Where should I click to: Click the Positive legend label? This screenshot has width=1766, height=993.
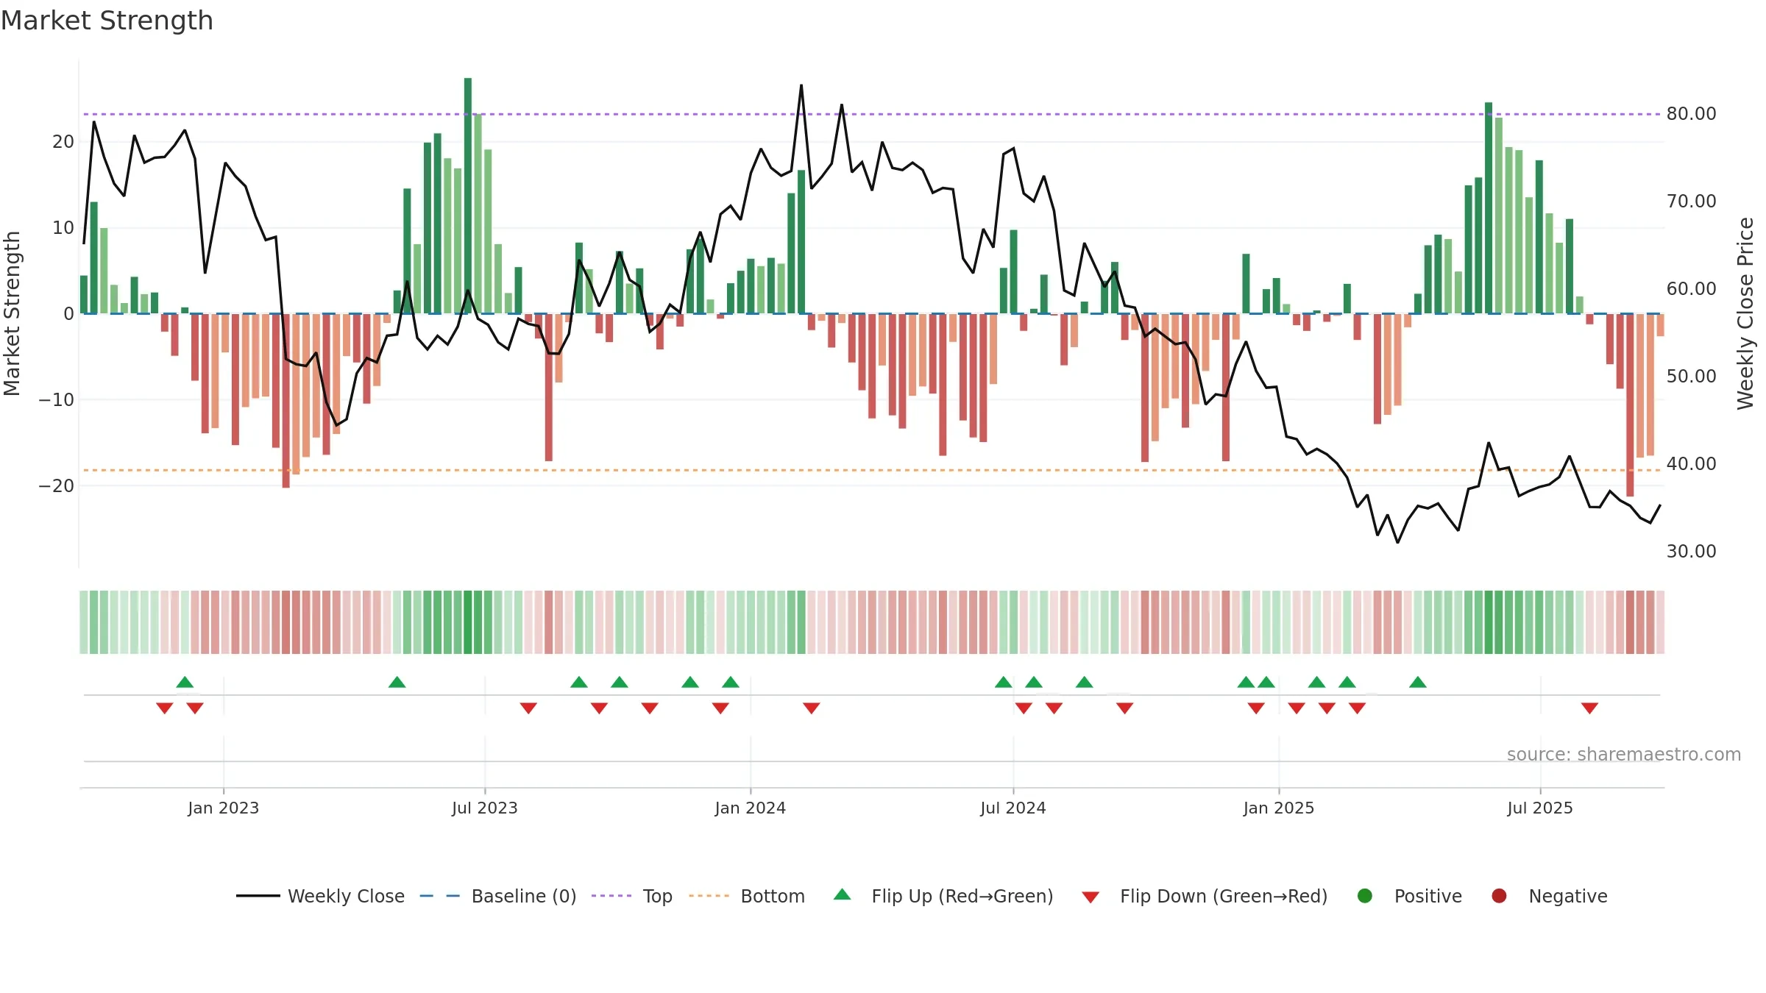[x=1428, y=896]
